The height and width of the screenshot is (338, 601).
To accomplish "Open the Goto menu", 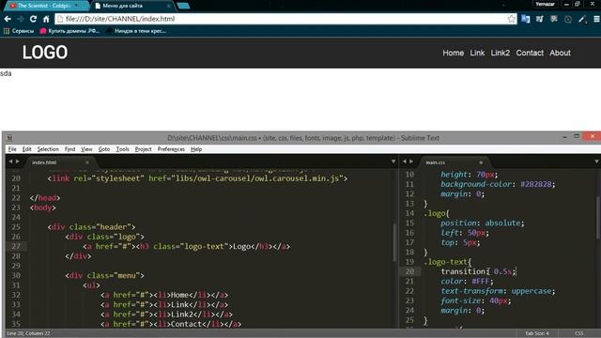I will (104, 149).
